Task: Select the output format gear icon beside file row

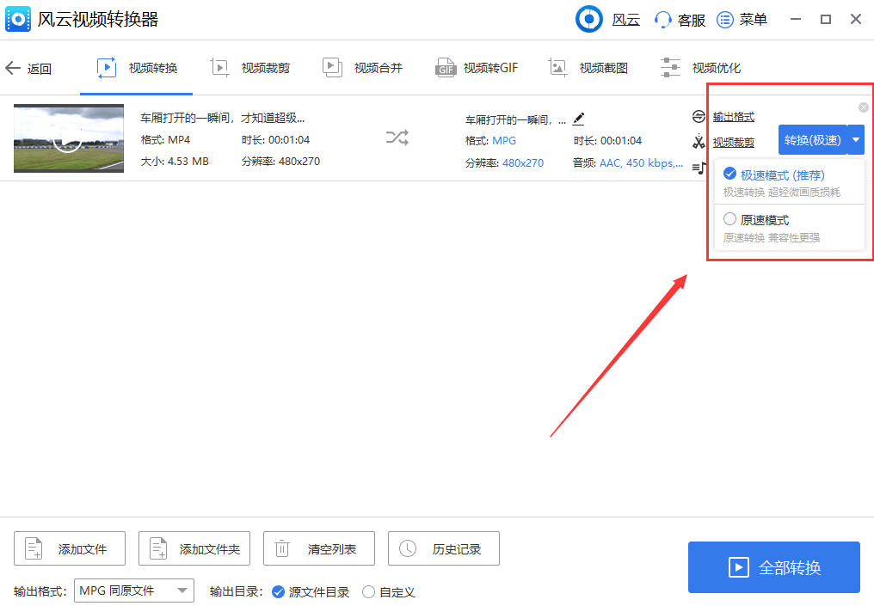Action: pyautogui.click(x=697, y=115)
